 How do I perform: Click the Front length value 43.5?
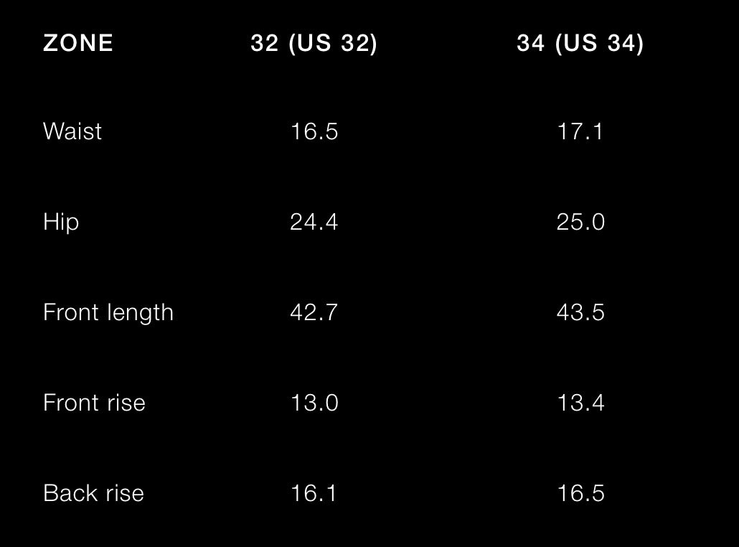[x=580, y=312]
